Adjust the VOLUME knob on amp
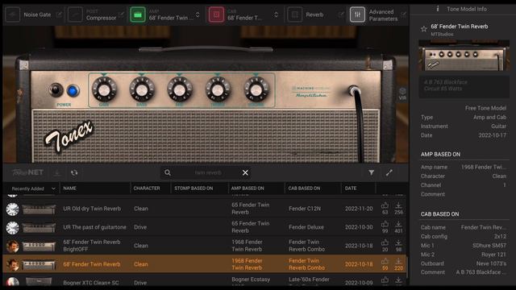Viewport: 516px width, 290px height. (x=256, y=89)
